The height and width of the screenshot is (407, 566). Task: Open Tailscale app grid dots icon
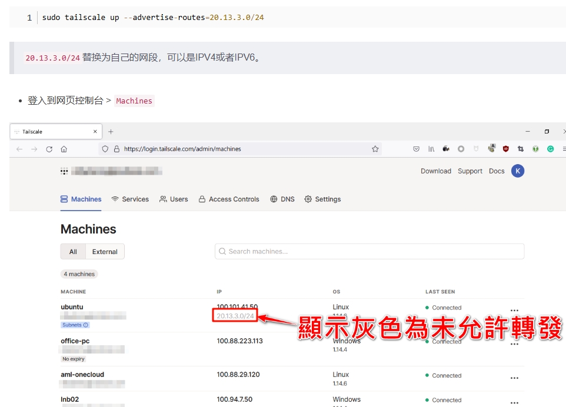[64, 171]
